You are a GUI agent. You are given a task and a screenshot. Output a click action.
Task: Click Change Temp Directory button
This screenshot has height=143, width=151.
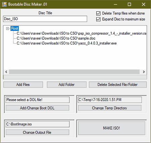pos(110,108)
